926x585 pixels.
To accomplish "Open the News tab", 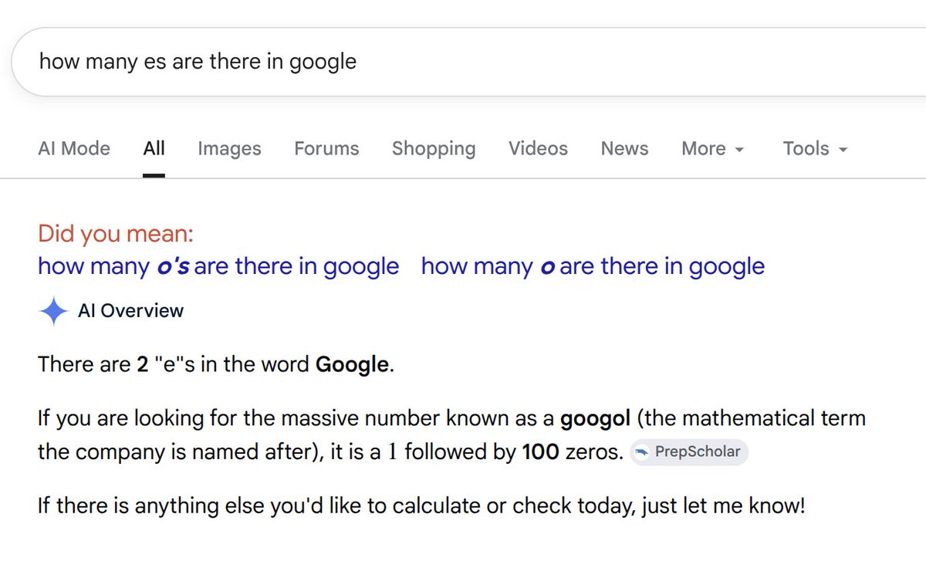I will [x=624, y=148].
